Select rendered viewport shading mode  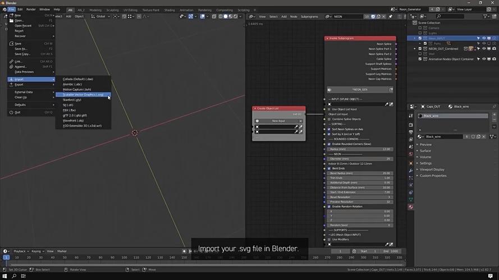(x=236, y=16)
